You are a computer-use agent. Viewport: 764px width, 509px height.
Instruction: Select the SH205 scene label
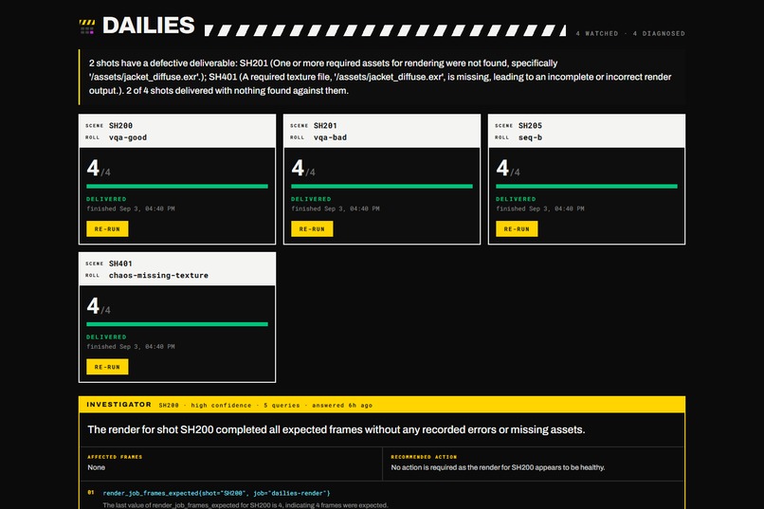coord(530,126)
